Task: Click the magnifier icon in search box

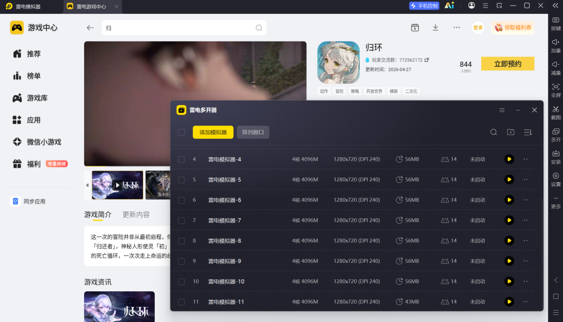Action: coord(259,28)
